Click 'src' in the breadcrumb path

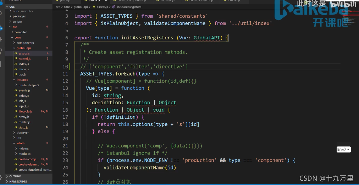pyautogui.click(x=58, y=7)
